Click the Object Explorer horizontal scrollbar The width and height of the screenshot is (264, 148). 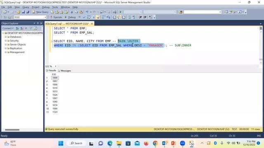pyautogui.click(x=12, y=130)
